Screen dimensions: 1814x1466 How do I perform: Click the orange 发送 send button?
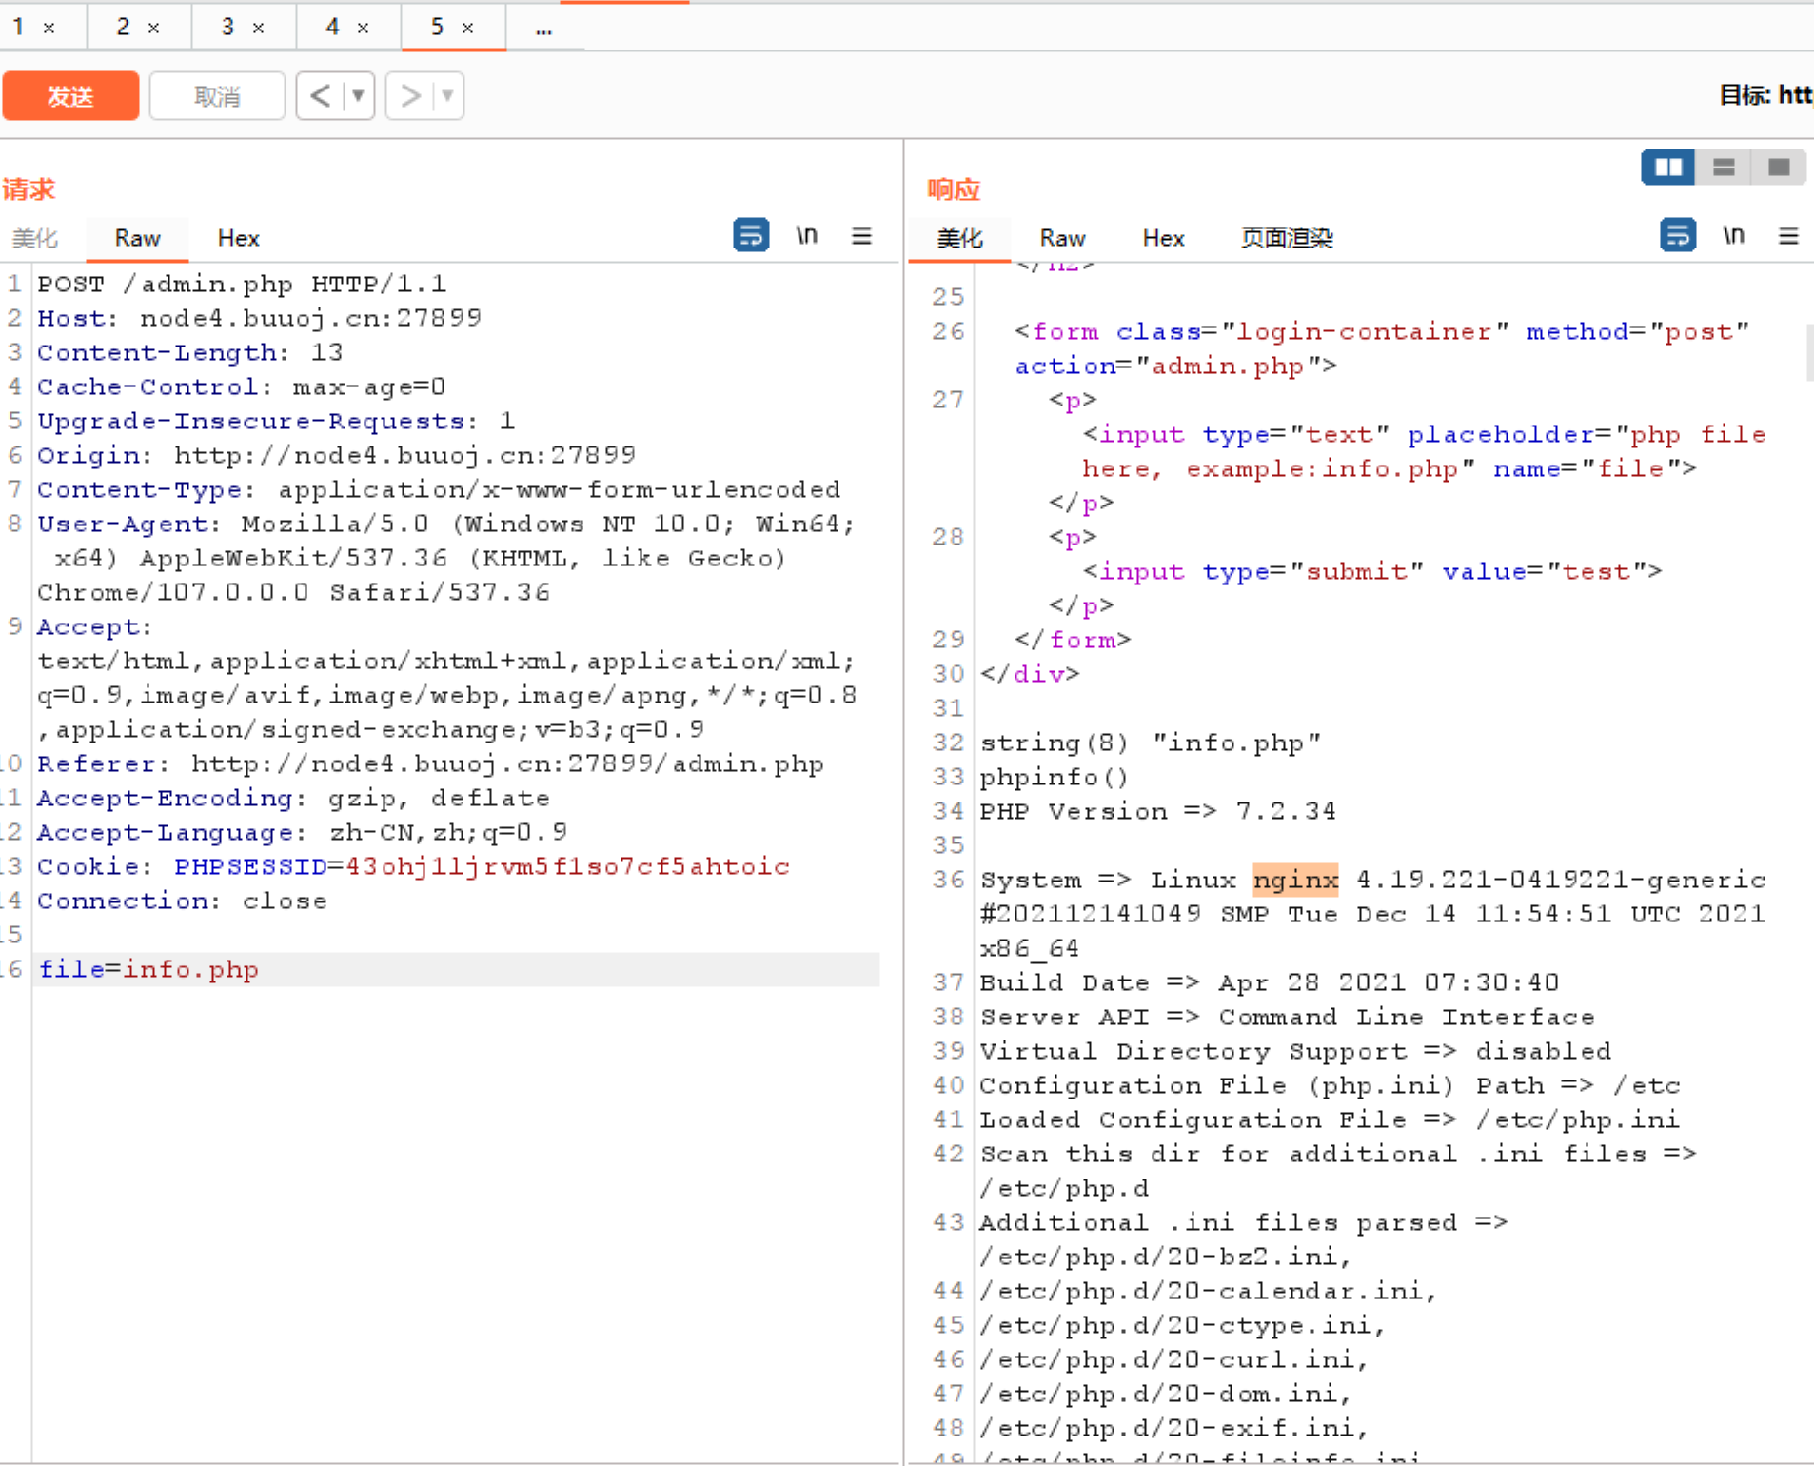[x=70, y=96]
